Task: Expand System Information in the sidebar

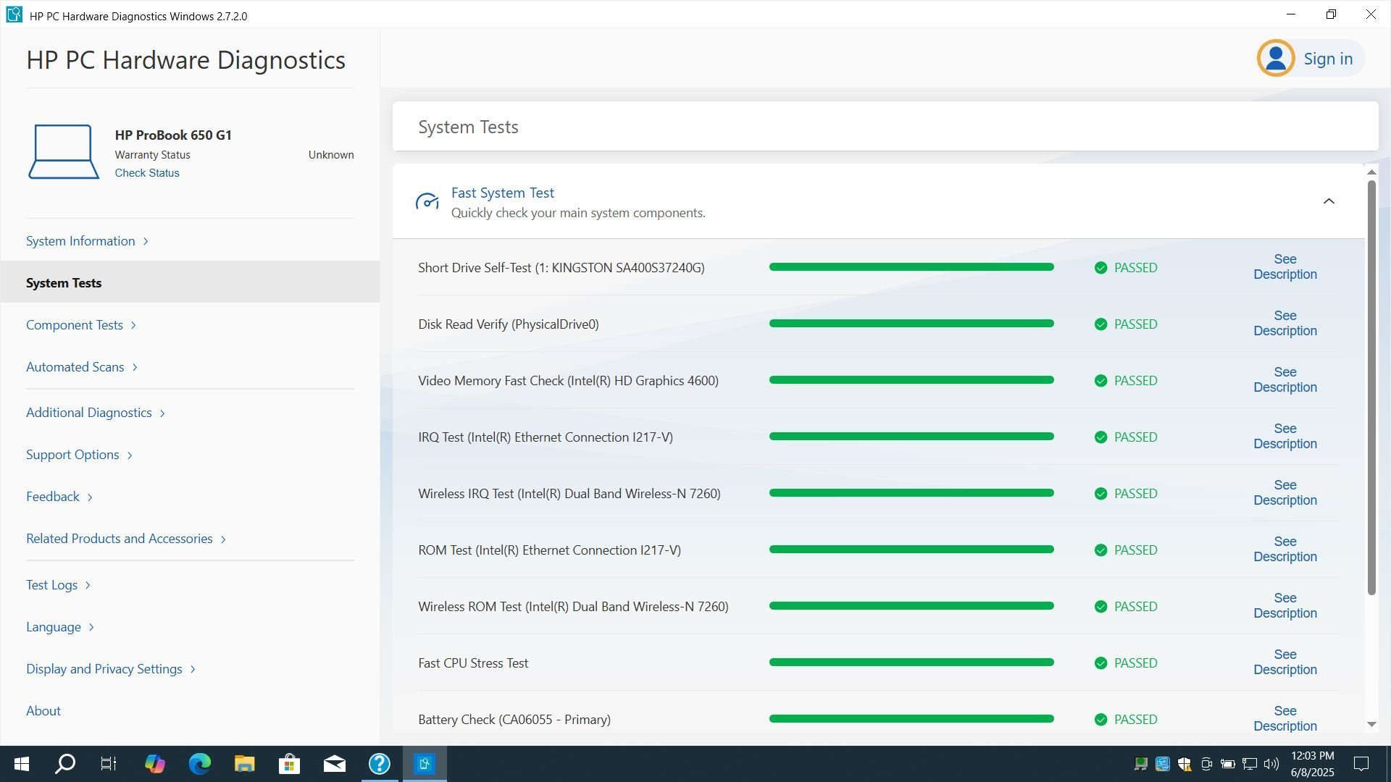Action: tap(87, 241)
